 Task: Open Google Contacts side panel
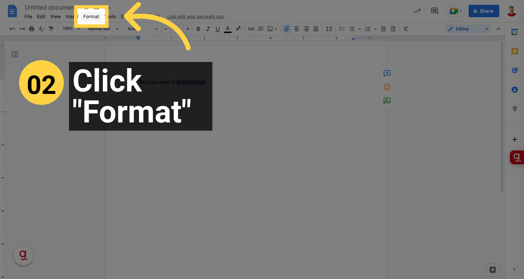click(x=515, y=90)
